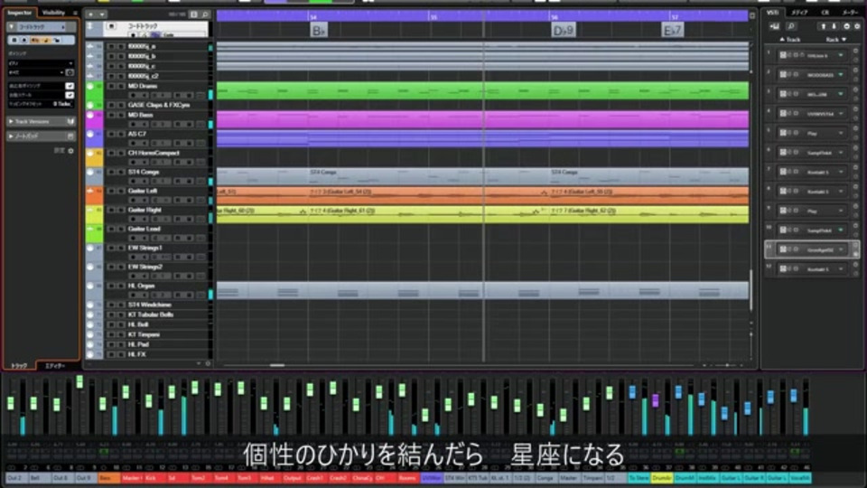Screen dimensions: 867x488
Task: Click the down arrow icon in VSTi toolbar
Action: point(834,26)
